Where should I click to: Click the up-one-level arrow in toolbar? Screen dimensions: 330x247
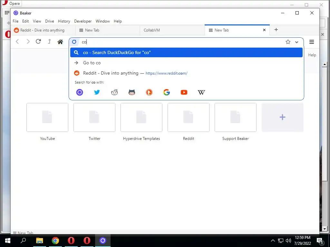pos(49,41)
